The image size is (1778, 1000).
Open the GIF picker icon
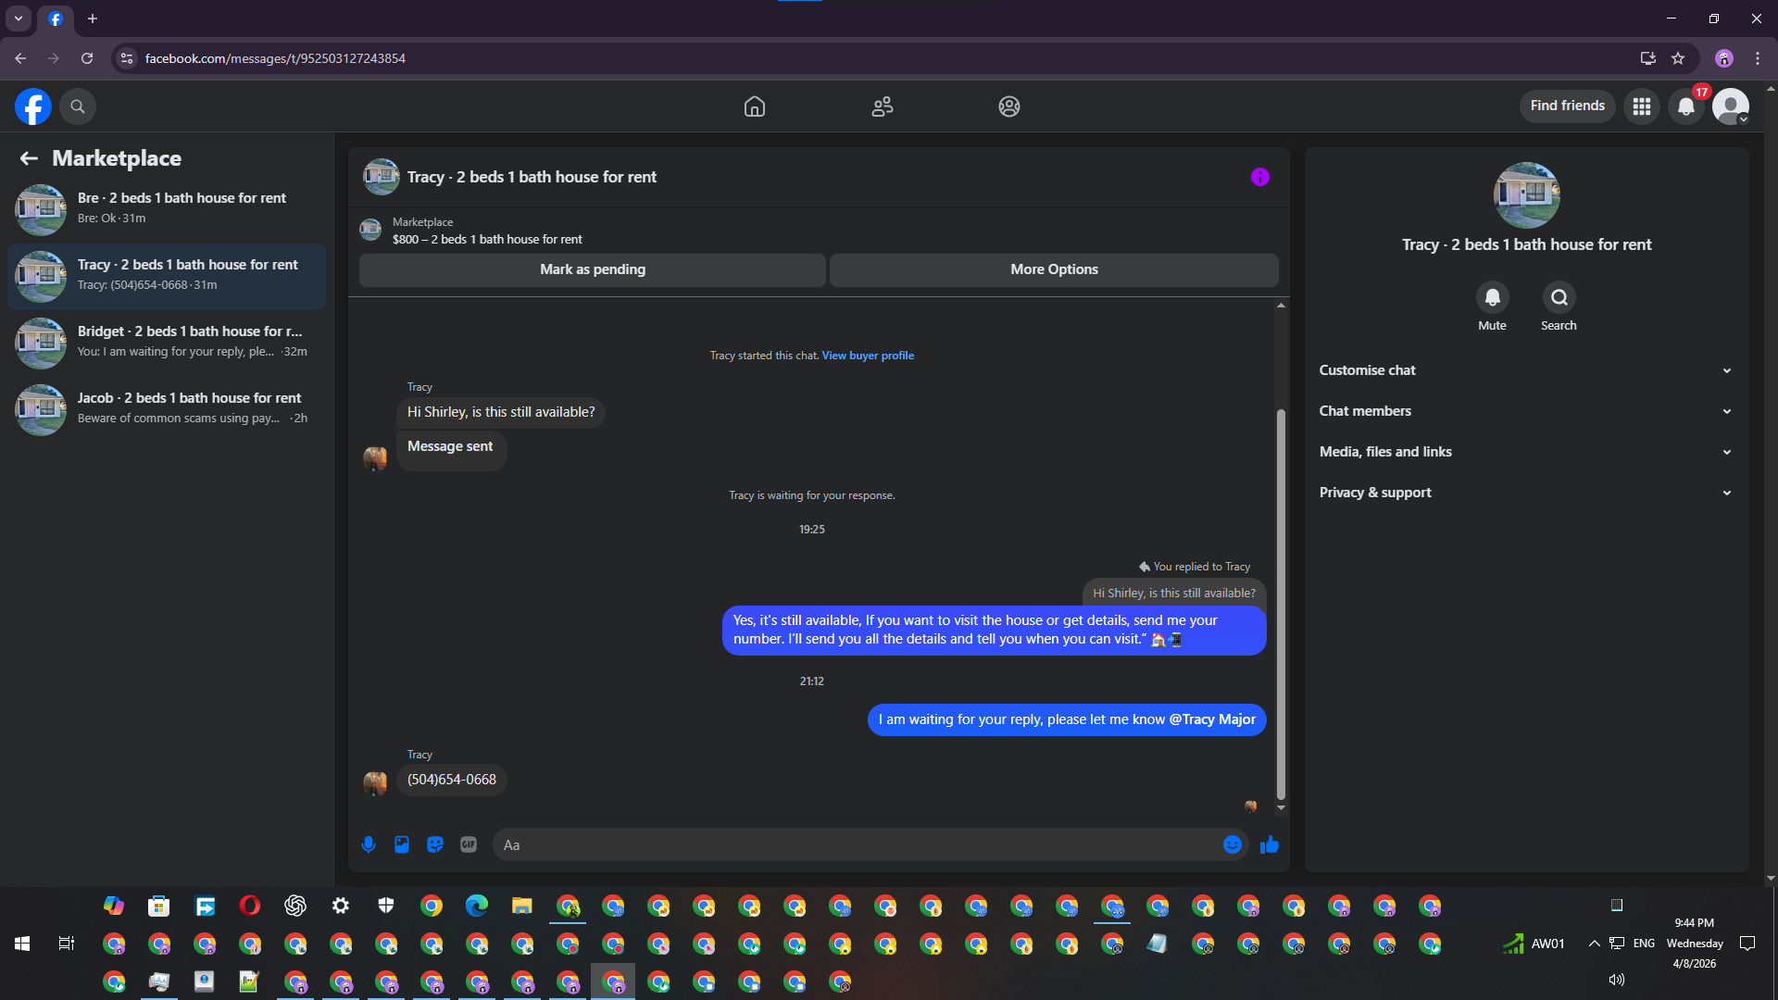click(469, 844)
